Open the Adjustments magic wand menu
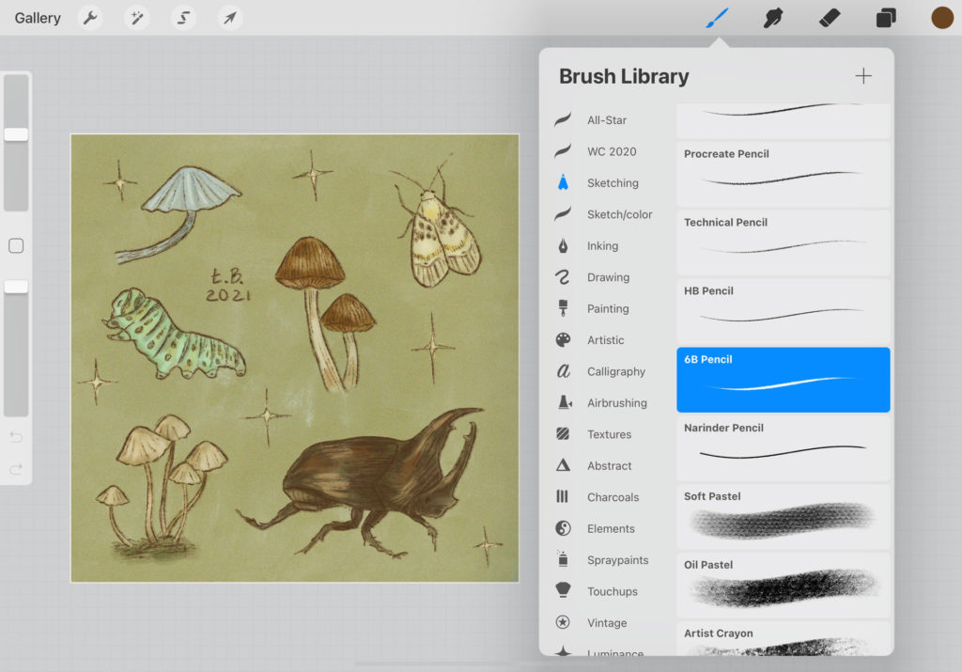Screen dimensions: 962x672 (x=137, y=18)
